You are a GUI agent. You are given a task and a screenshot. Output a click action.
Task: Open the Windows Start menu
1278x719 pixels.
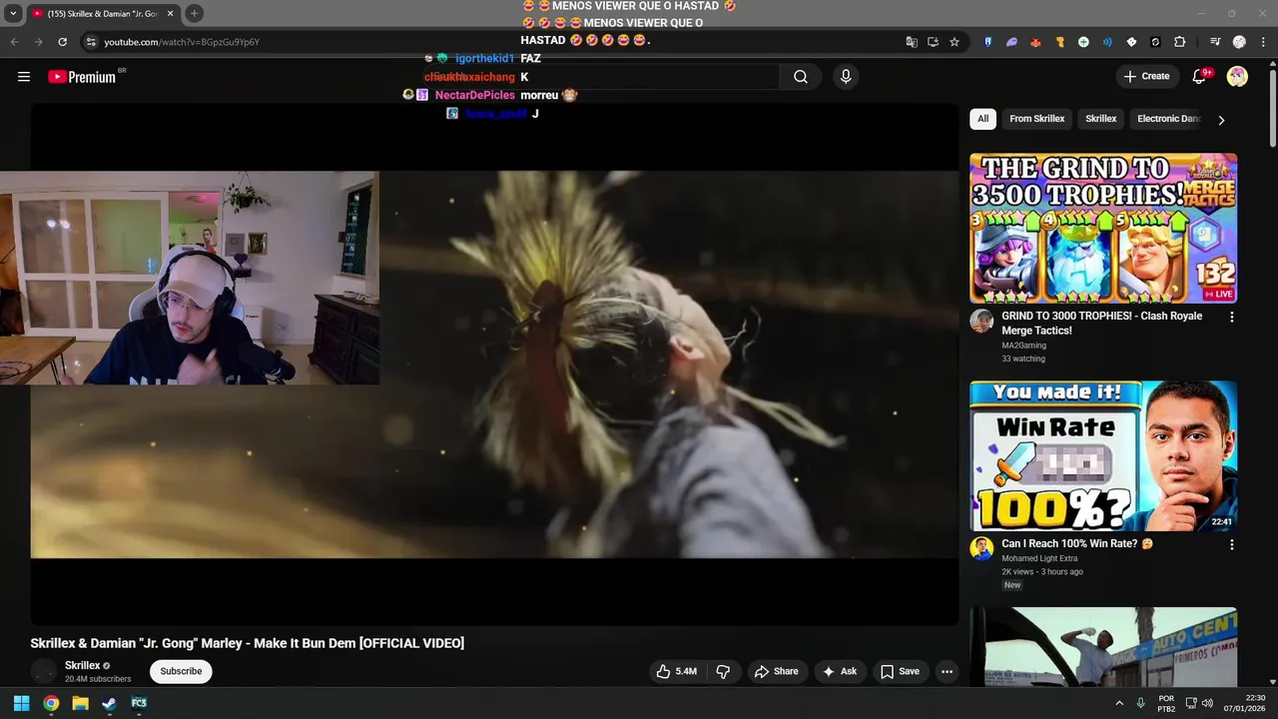pyautogui.click(x=21, y=703)
